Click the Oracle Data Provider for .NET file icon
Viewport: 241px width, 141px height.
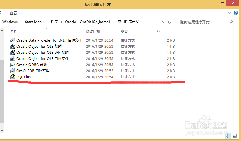[12, 40]
